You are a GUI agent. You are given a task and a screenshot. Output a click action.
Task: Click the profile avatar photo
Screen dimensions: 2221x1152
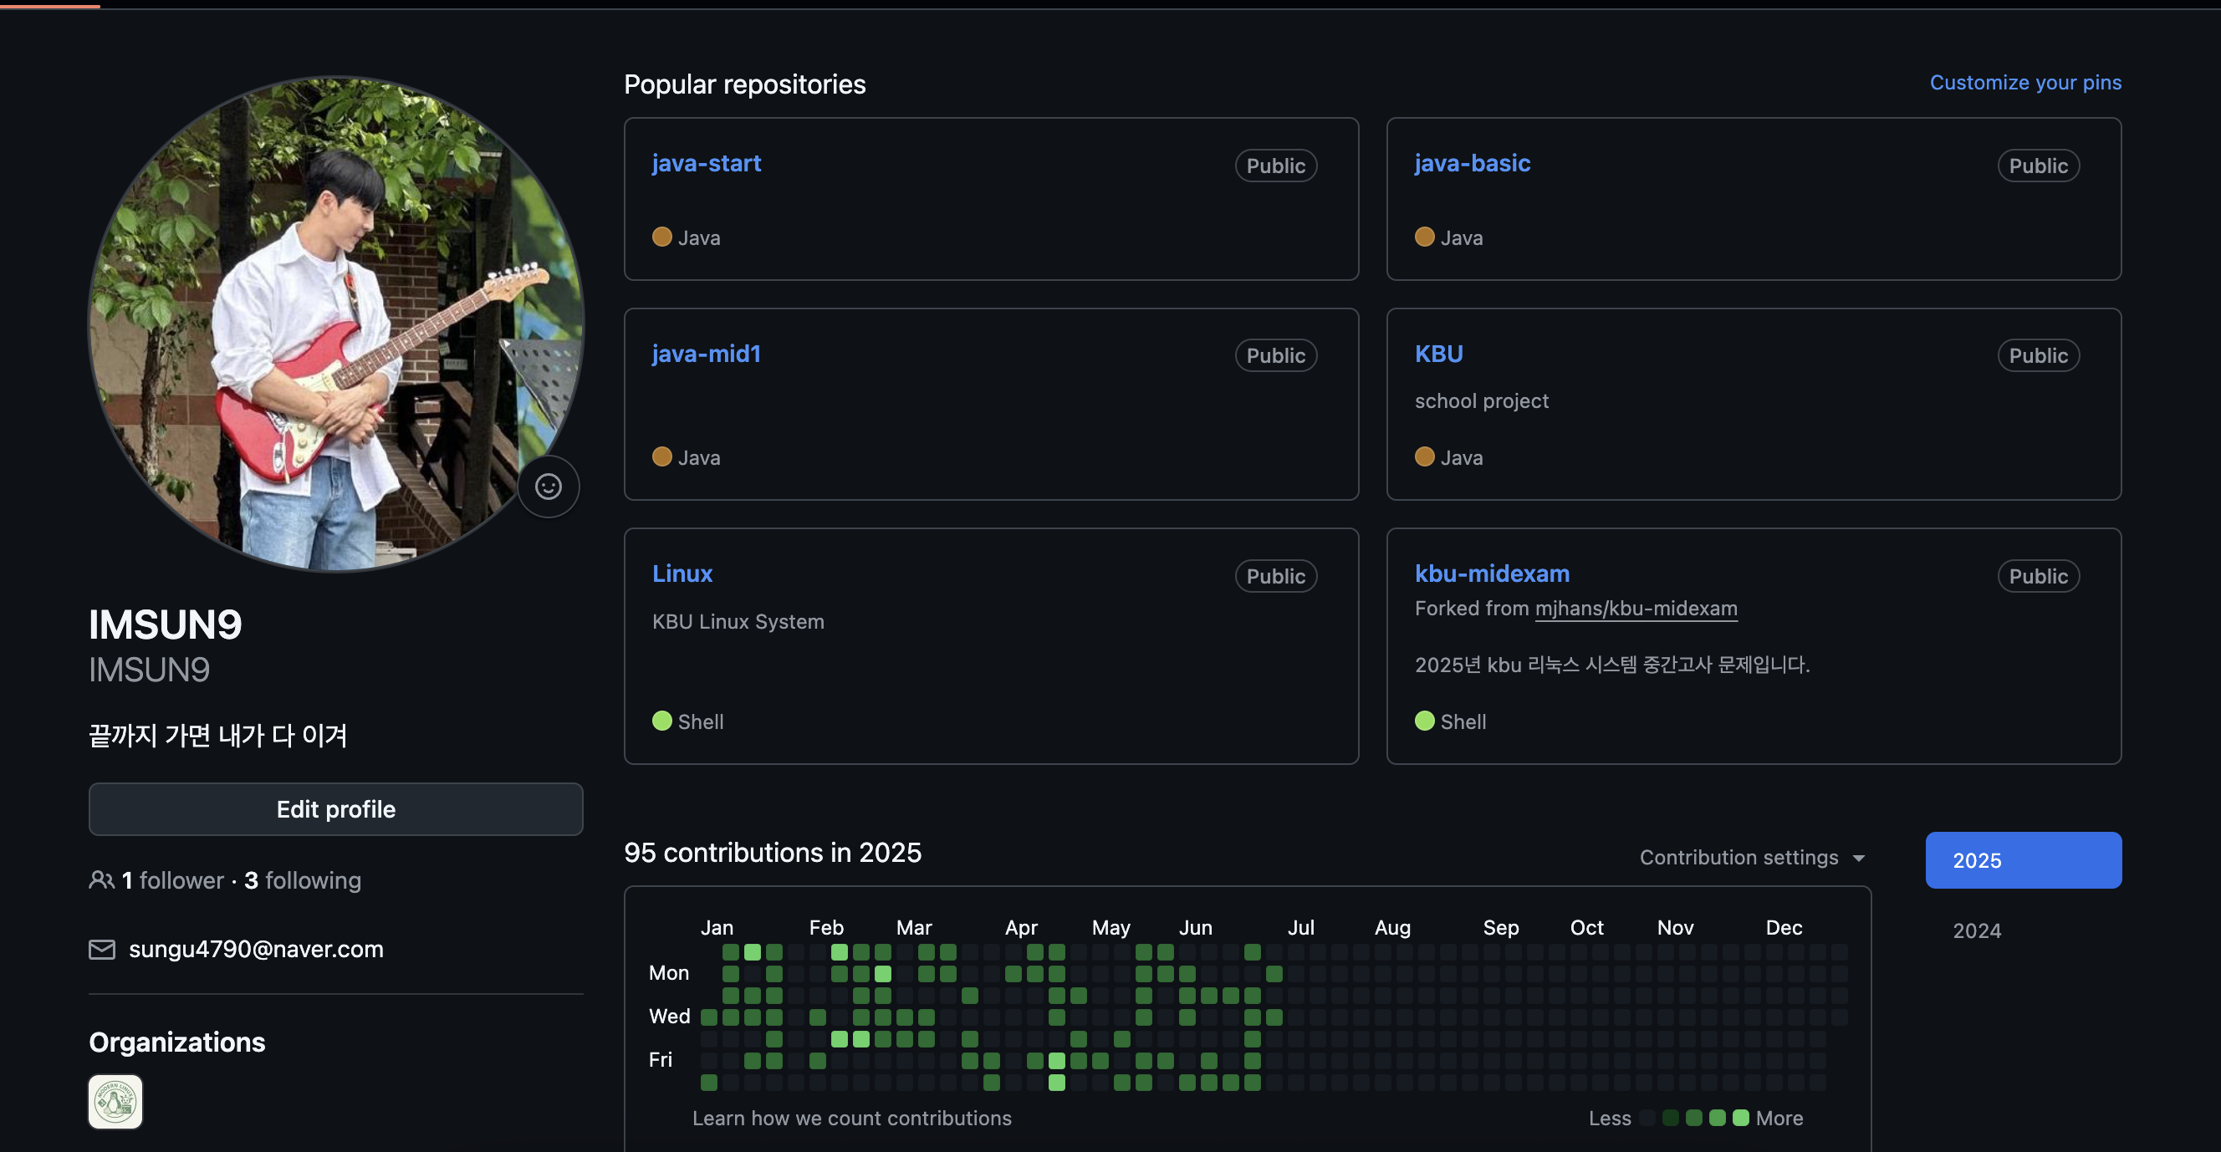[335, 324]
